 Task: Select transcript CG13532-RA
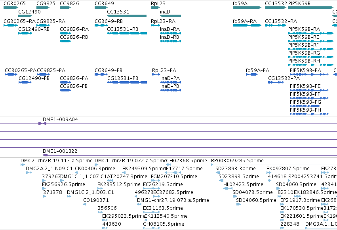pyautogui.click(x=276, y=25)
